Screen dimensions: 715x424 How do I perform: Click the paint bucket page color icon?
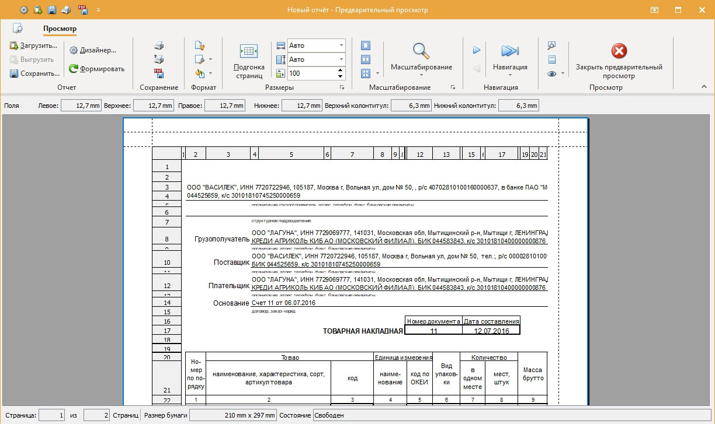(x=200, y=73)
